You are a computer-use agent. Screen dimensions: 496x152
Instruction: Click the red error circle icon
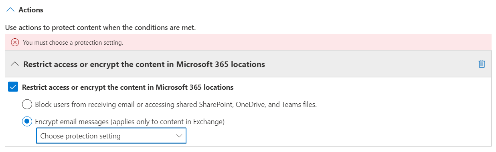pyautogui.click(x=15, y=42)
